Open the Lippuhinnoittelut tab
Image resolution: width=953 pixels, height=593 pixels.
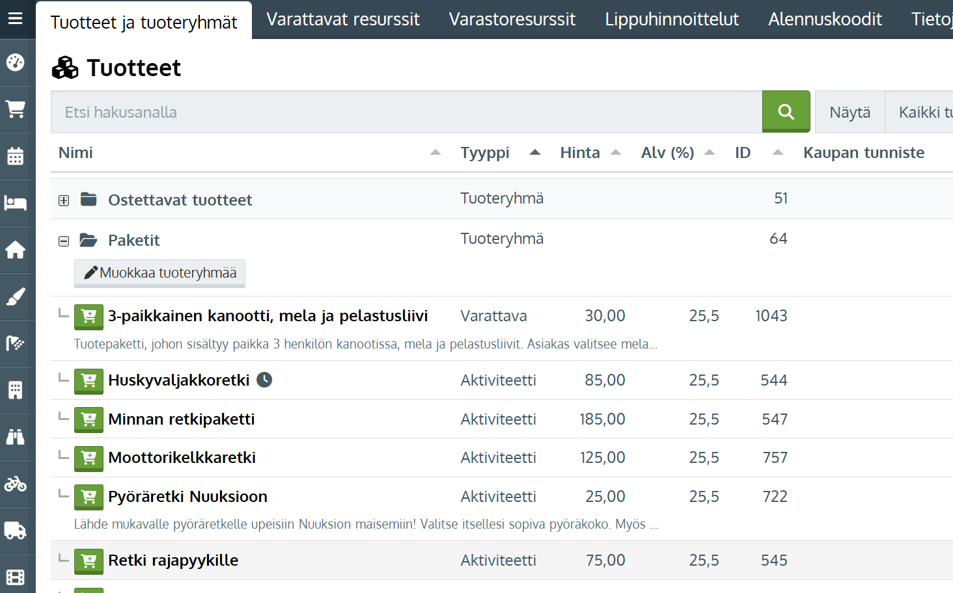672,20
